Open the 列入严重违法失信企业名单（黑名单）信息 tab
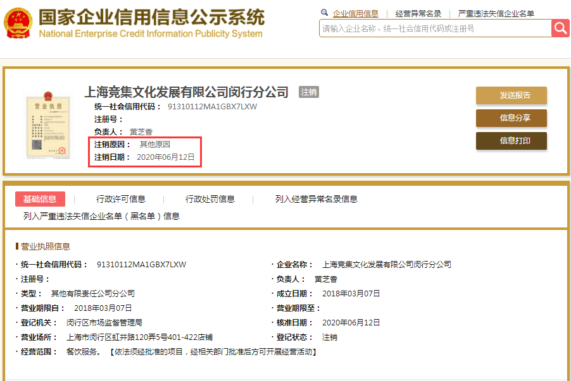571x381 pixels. coord(101,216)
